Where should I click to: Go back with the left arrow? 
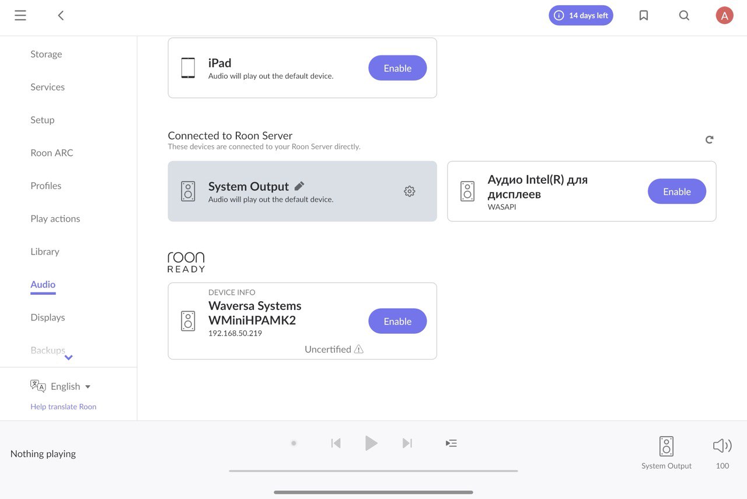coord(61,16)
